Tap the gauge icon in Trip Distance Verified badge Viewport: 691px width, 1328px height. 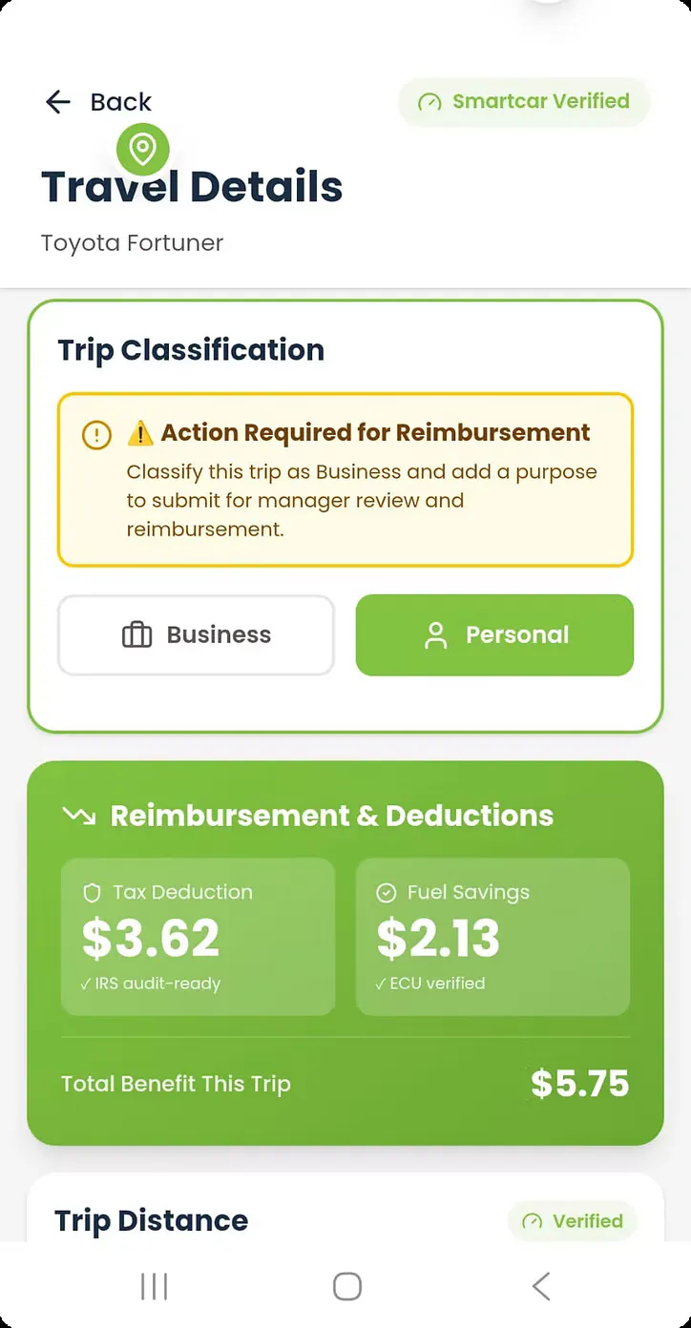(x=533, y=1221)
